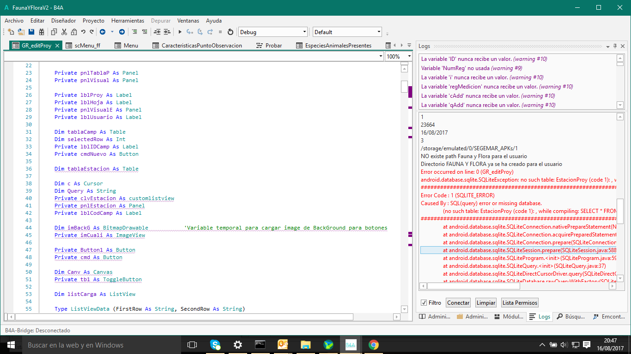This screenshot has width=631, height=354.
Task: Pin the Logs panel with pushpin icon
Action: coord(615,46)
